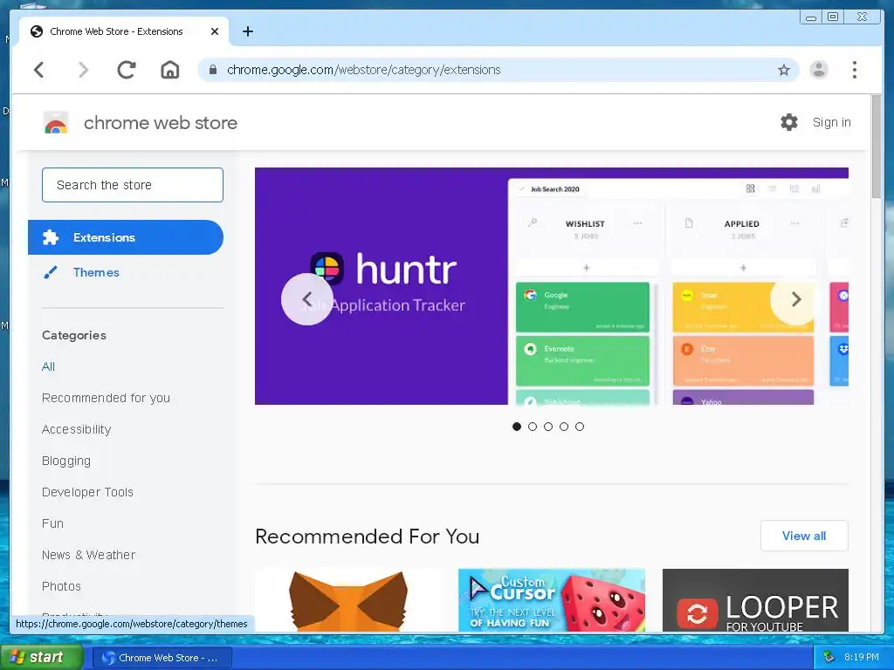894x670 pixels.
Task: Open the huntr Job Application Tracker banner
Action: [x=552, y=286]
